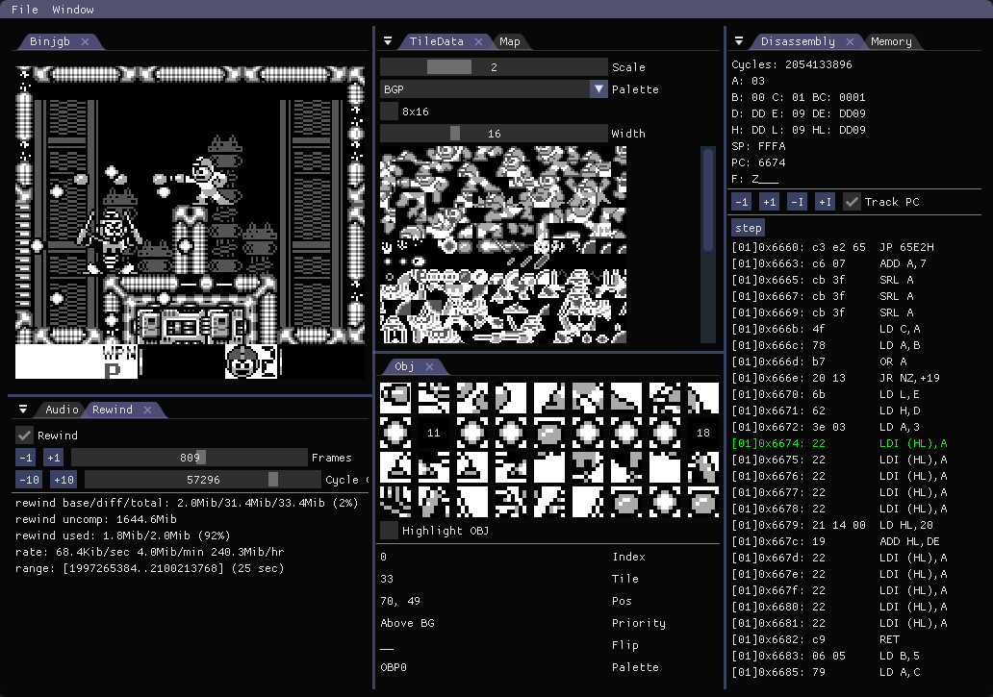Click the +10 Cycle button
This screenshot has width=993, height=697.
tap(64, 480)
